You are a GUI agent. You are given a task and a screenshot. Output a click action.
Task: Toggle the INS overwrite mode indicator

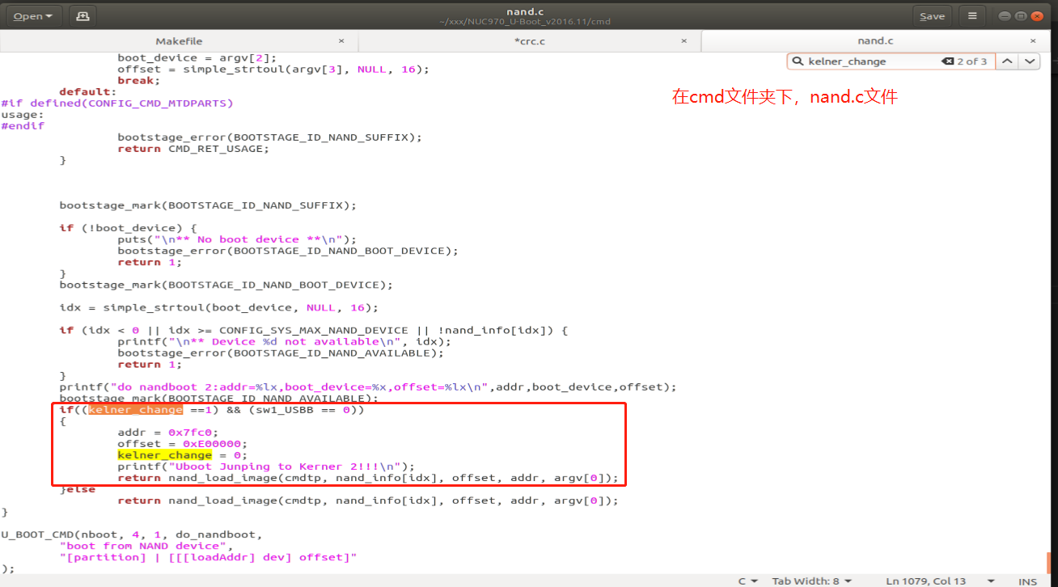[1027, 581]
